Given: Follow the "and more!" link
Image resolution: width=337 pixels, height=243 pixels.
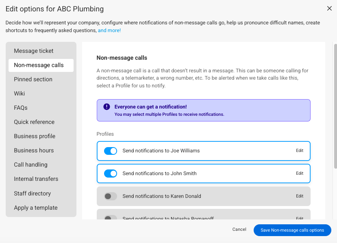Looking at the screenshot, I should click(x=109, y=30).
